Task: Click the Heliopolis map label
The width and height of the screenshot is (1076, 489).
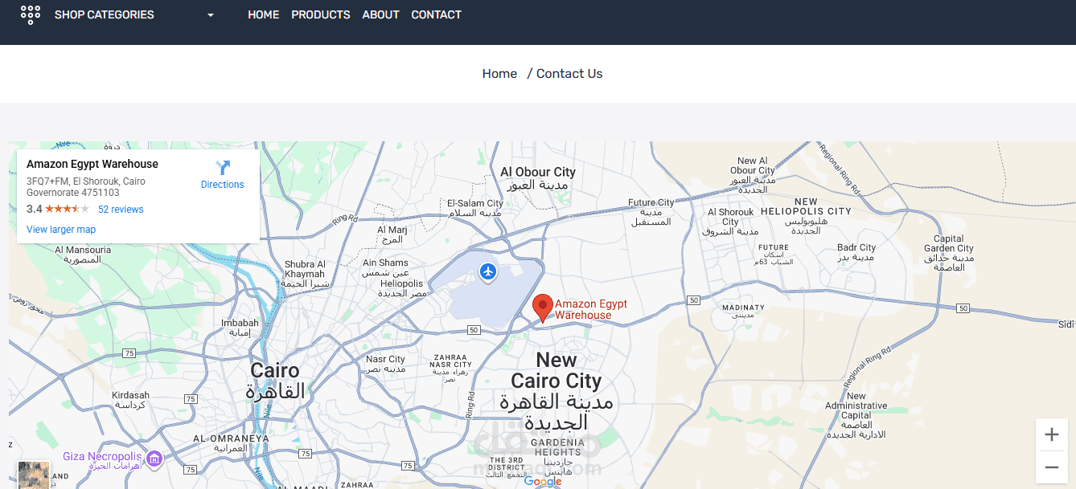Action: coord(402,288)
